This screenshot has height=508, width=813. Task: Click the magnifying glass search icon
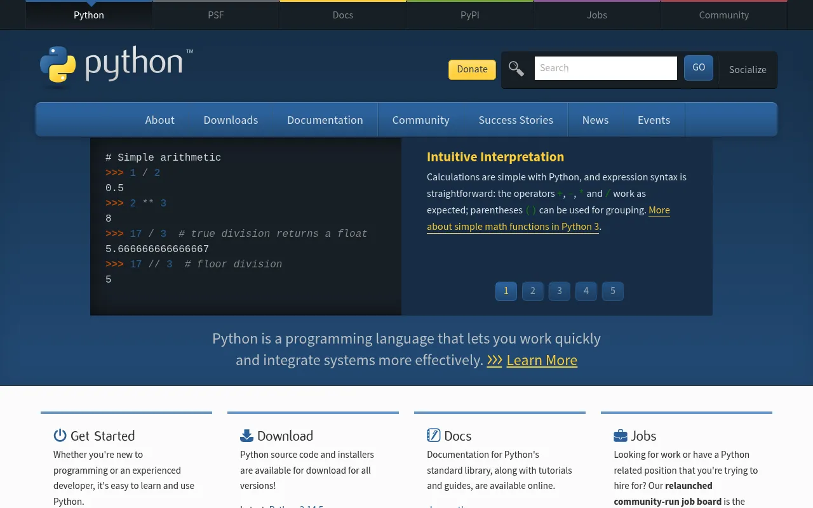point(516,69)
